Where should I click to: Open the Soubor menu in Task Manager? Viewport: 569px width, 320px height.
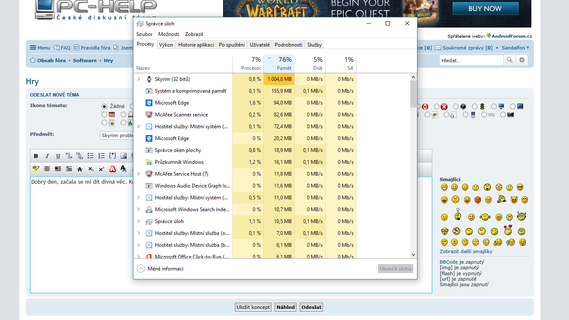144,34
